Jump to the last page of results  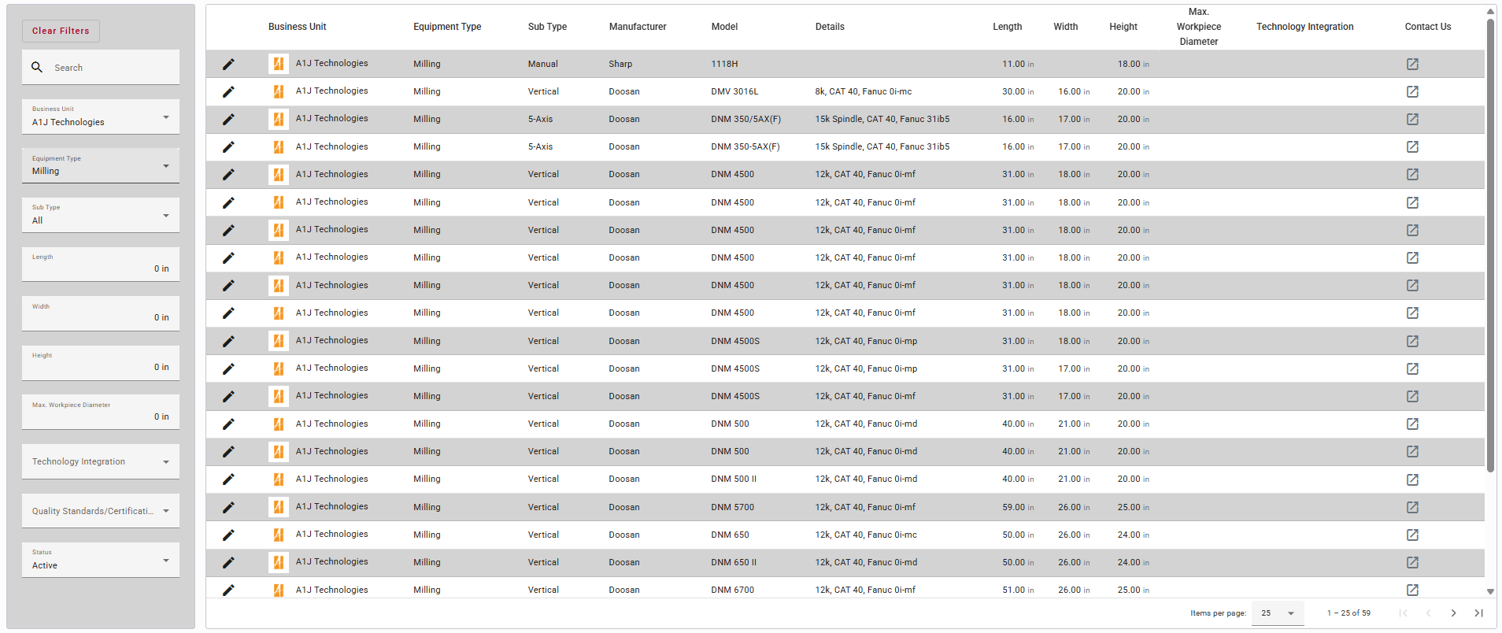click(x=1478, y=613)
